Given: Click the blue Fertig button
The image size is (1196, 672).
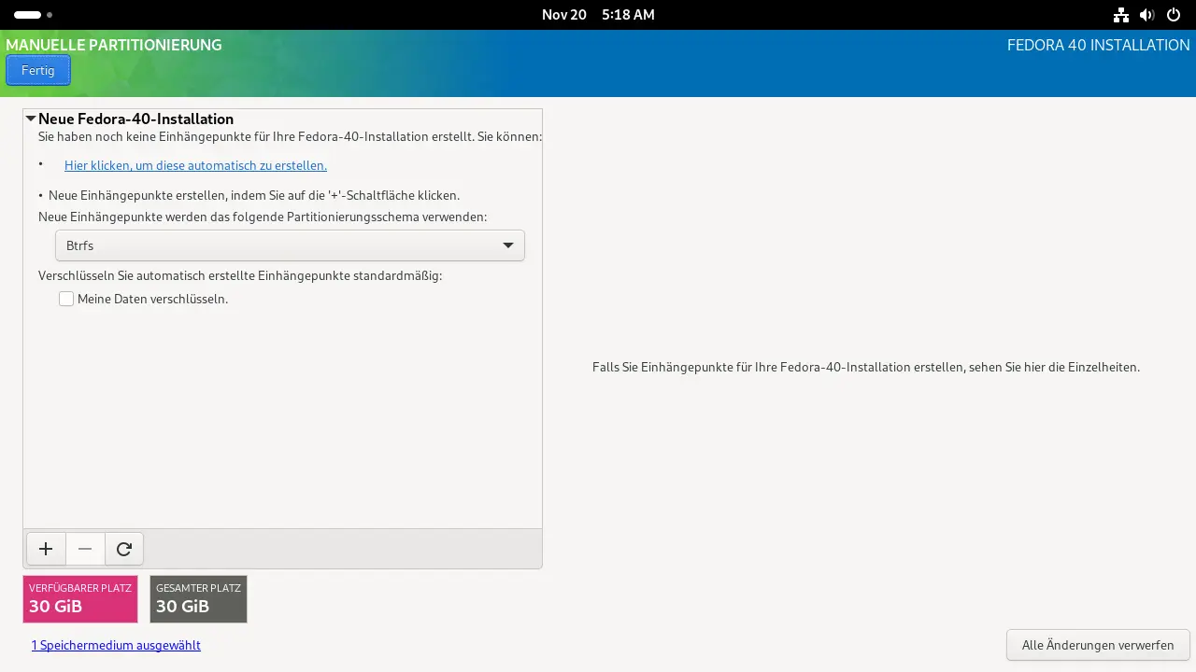Looking at the screenshot, I should coord(38,70).
